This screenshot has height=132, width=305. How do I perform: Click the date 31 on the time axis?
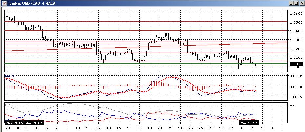tap(231, 128)
